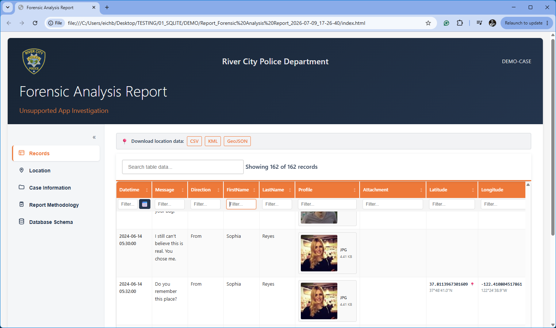Open Database Schema in sidebar
This screenshot has height=328, width=556.
(x=56, y=222)
